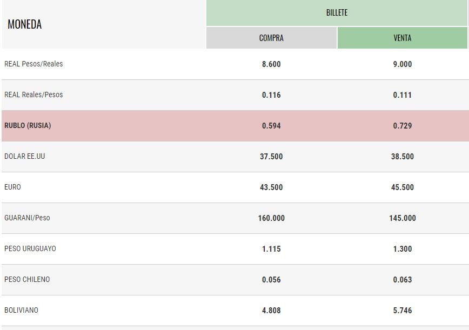Select the VENTA column header
This screenshot has width=469, height=330.
click(x=403, y=38)
